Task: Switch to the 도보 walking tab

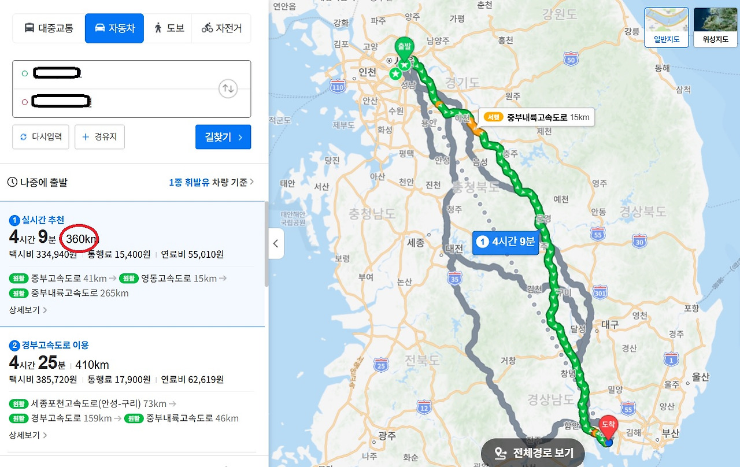Action: click(x=169, y=28)
